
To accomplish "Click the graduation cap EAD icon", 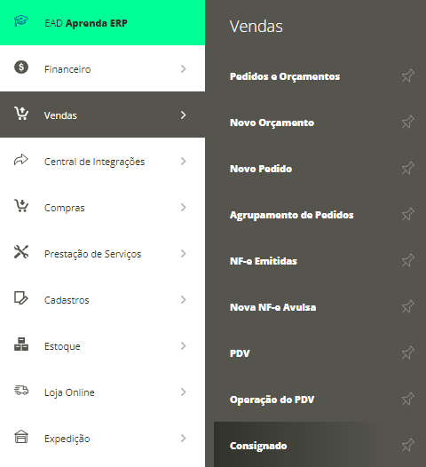I will pyautogui.click(x=21, y=21).
